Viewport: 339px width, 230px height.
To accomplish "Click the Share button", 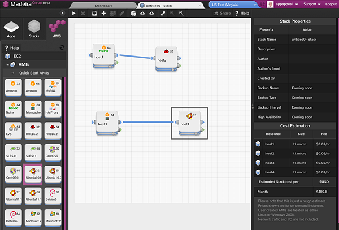I will click(x=222, y=13).
